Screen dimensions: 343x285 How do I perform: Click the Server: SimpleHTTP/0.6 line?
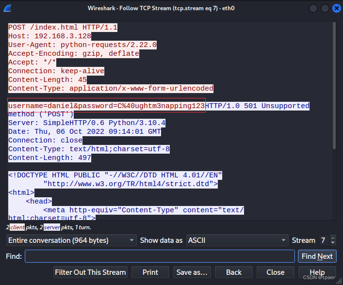tap(87, 123)
